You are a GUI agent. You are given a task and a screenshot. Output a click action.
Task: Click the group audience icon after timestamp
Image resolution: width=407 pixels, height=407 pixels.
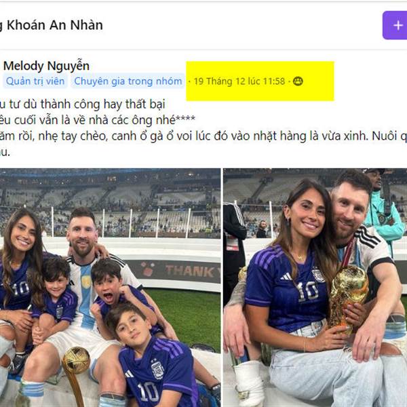298,81
